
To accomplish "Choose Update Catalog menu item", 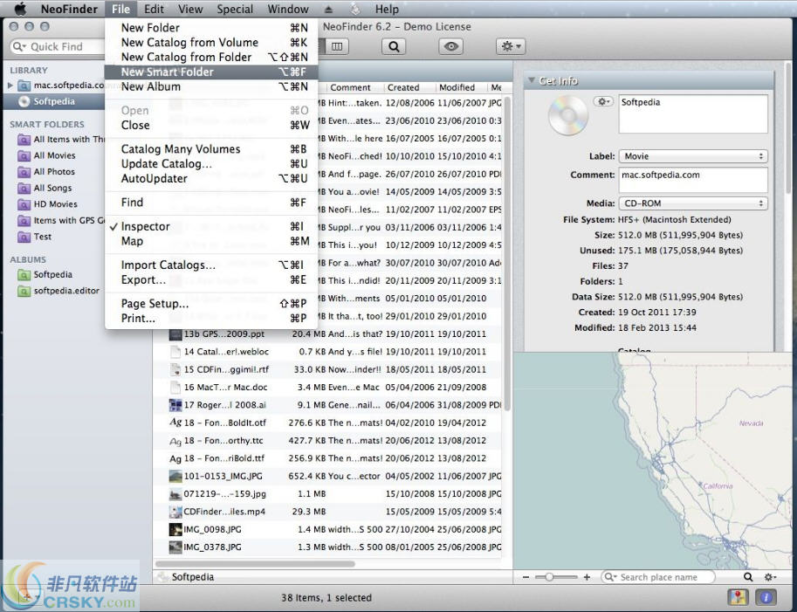I will click(211, 163).
